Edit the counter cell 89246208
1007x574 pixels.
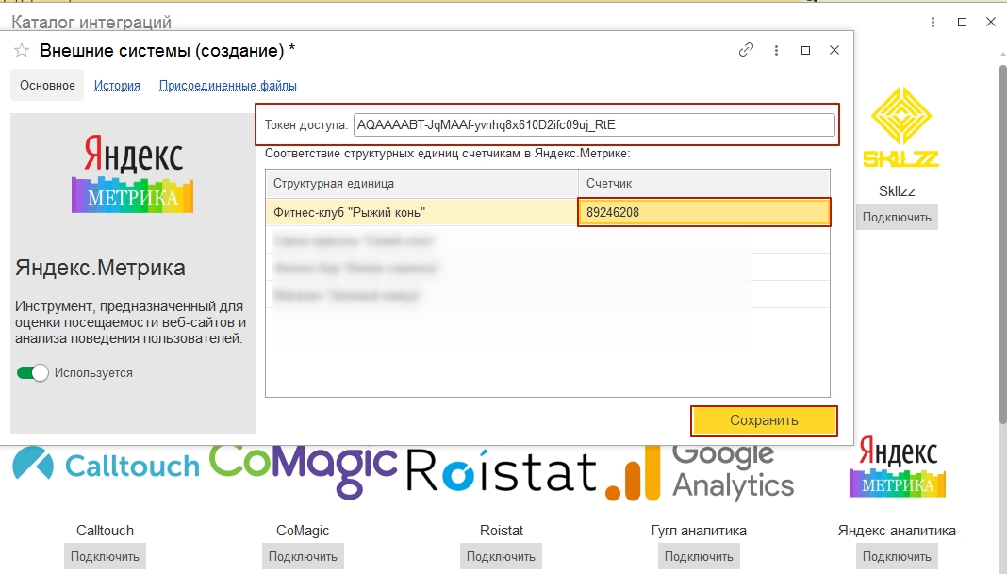[x=704, y=212]
